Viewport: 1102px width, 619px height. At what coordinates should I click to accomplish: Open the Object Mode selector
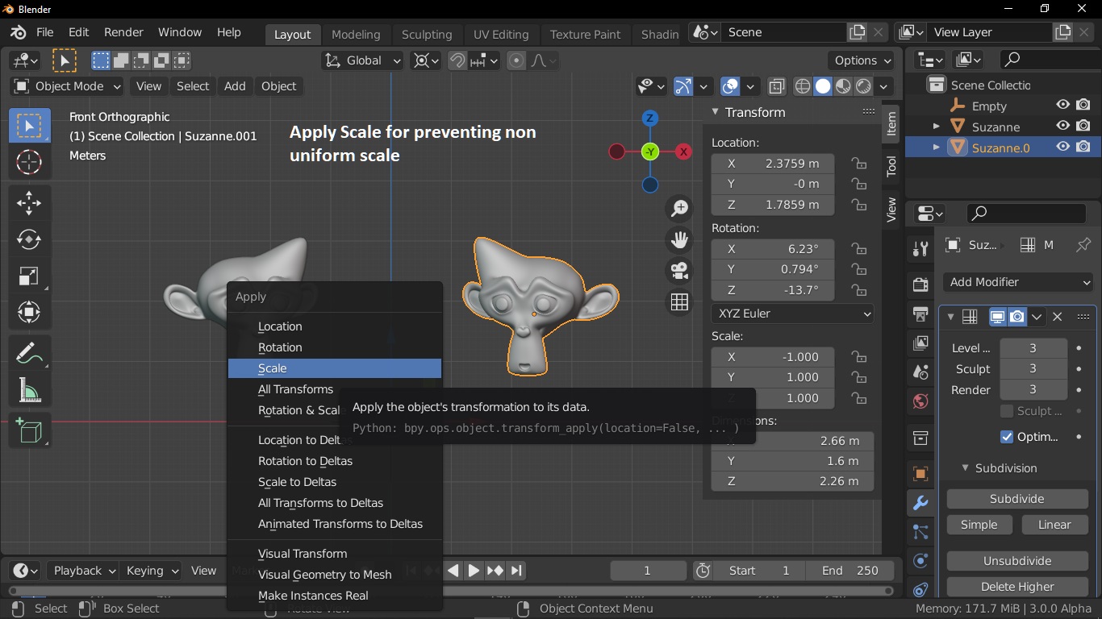tap(68, 86)
